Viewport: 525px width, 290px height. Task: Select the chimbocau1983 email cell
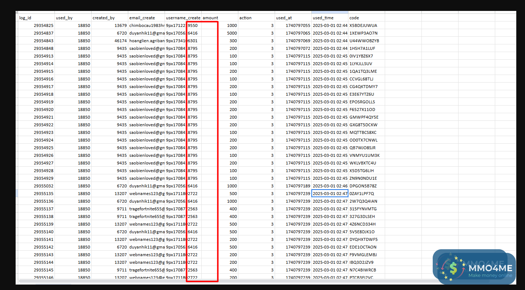click(146, 25)
